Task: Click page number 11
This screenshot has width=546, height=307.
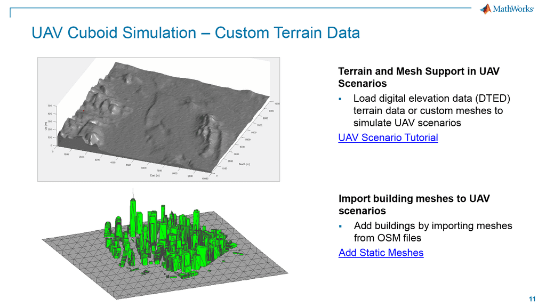Action: [x=531, y=298]
